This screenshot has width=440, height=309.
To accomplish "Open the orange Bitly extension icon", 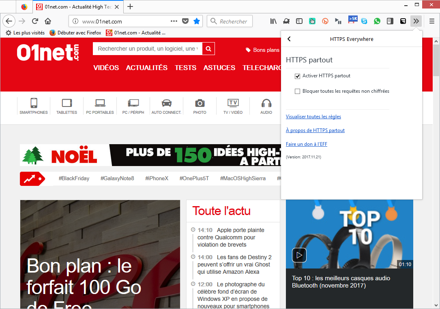I will pyautogui.click(x=325, y=21).
